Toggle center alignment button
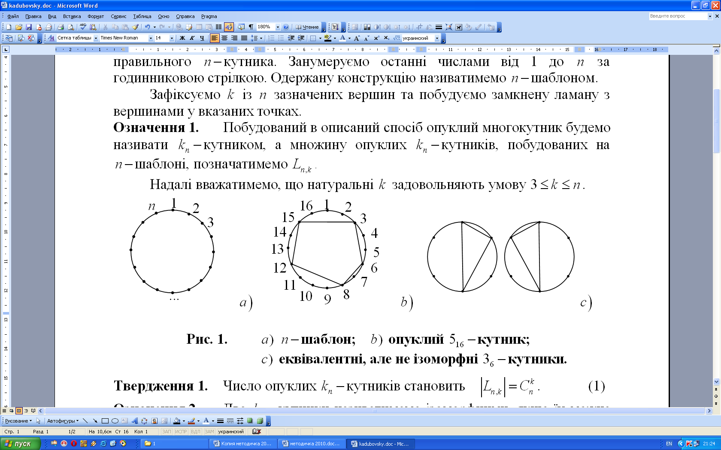 click(224, 38)
